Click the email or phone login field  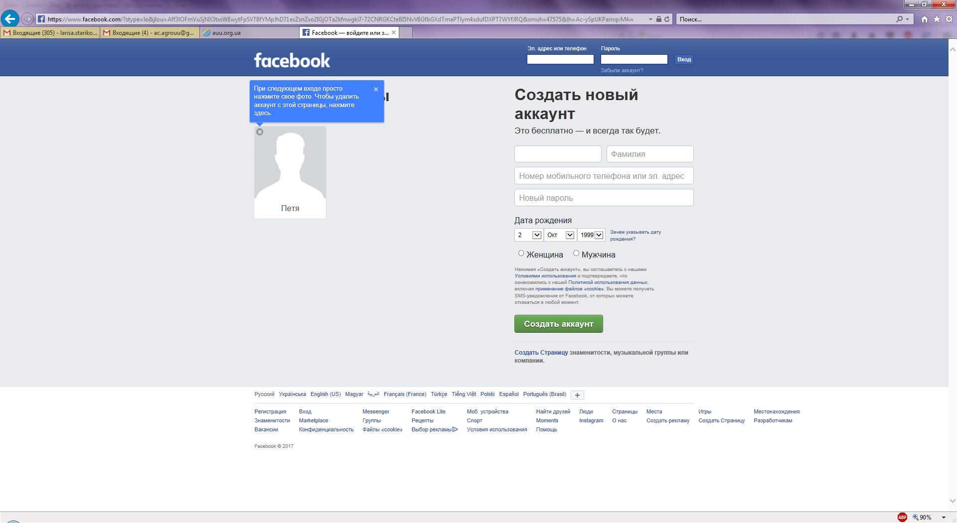pos(560,59)
